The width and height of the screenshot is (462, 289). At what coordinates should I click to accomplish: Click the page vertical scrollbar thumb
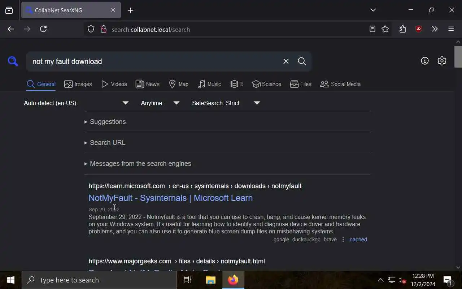(458, 57)
